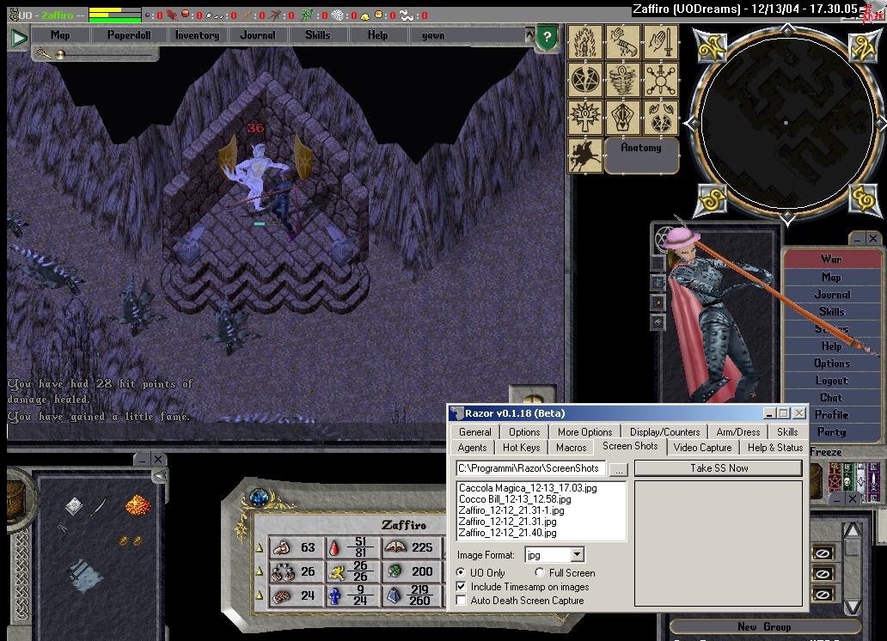
Task: Switch to the Macros tab
Action: pos(571,448)
